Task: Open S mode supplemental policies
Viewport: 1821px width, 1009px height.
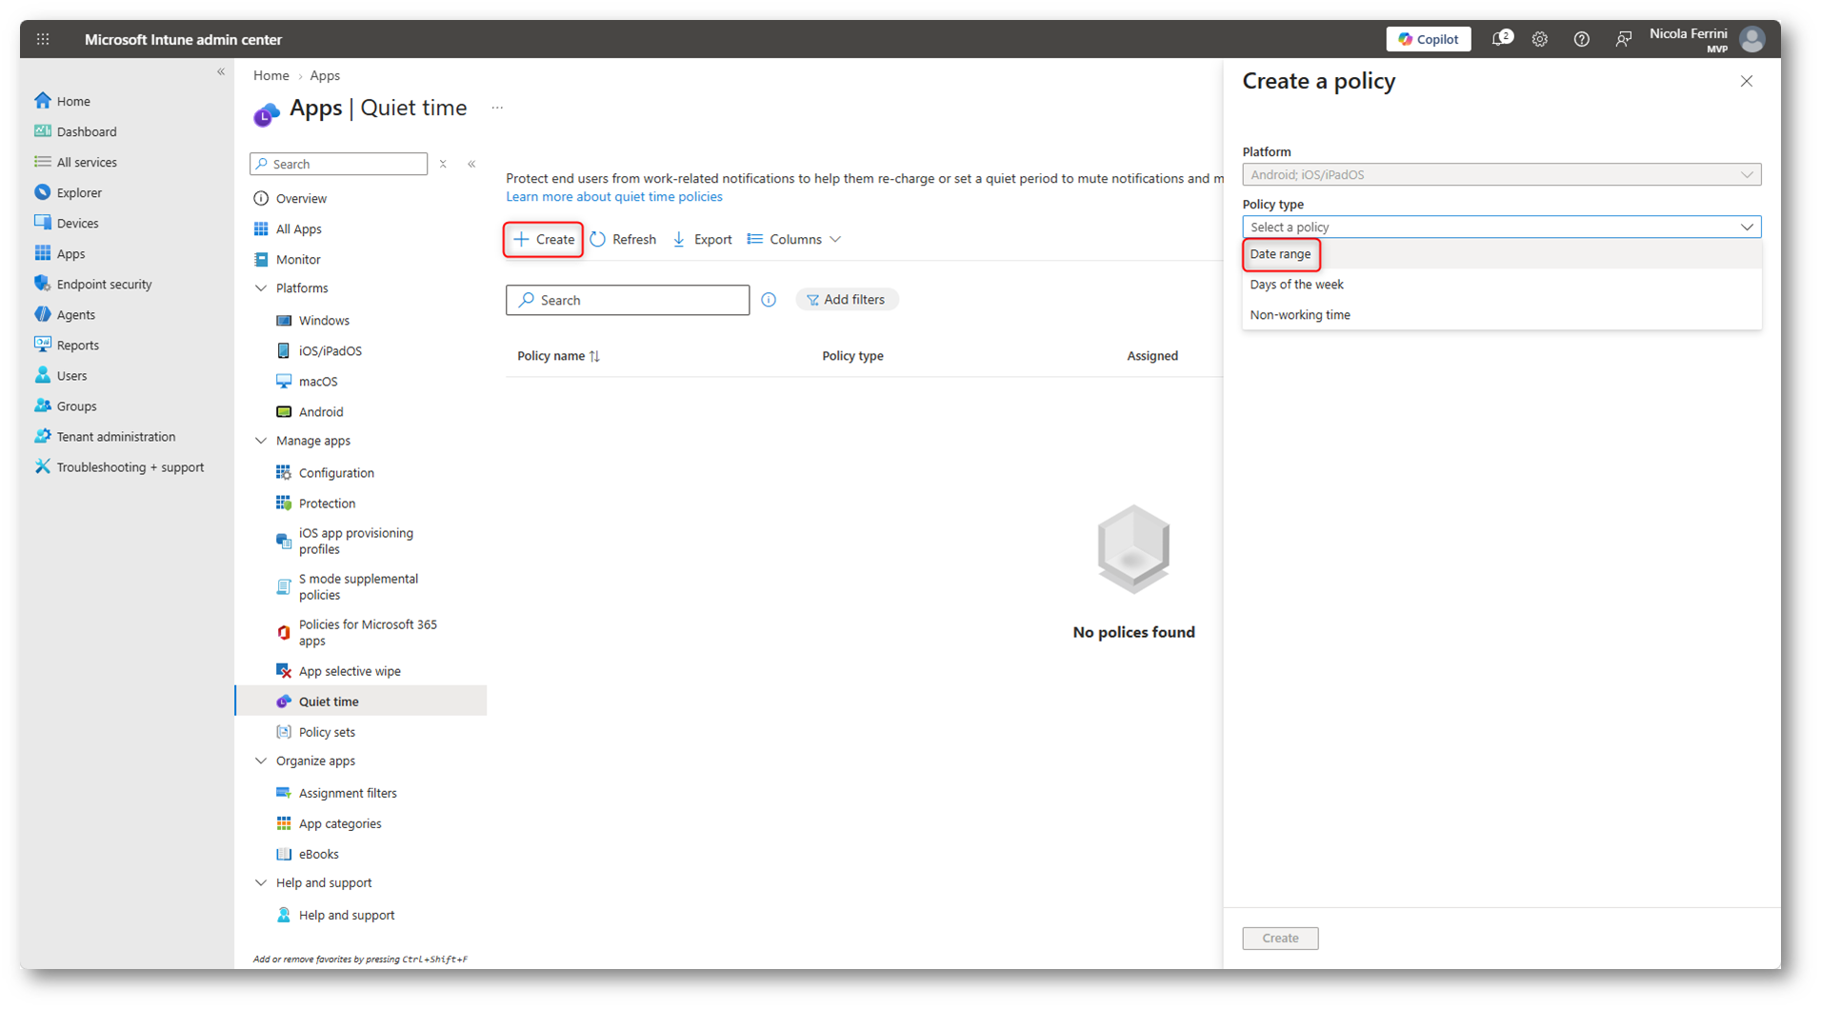Action: (x=356, y=586)
